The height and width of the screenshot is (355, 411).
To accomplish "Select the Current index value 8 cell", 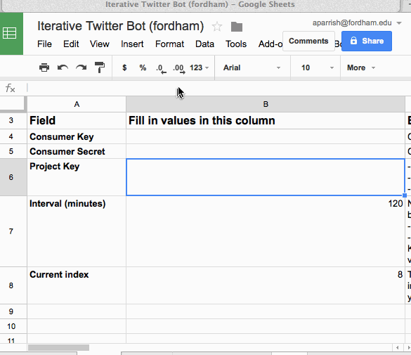I will (266, 285).
